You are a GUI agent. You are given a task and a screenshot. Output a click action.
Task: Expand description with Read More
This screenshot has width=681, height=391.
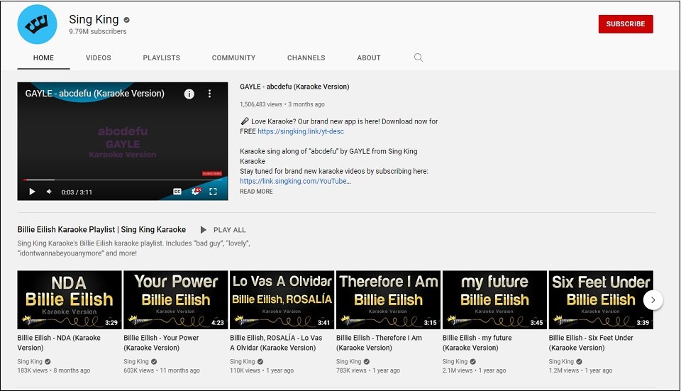tap(256, 191)
